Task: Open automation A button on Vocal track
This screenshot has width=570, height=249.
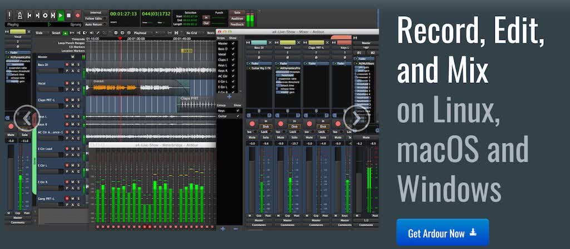Action: click(x=73, y=89)
